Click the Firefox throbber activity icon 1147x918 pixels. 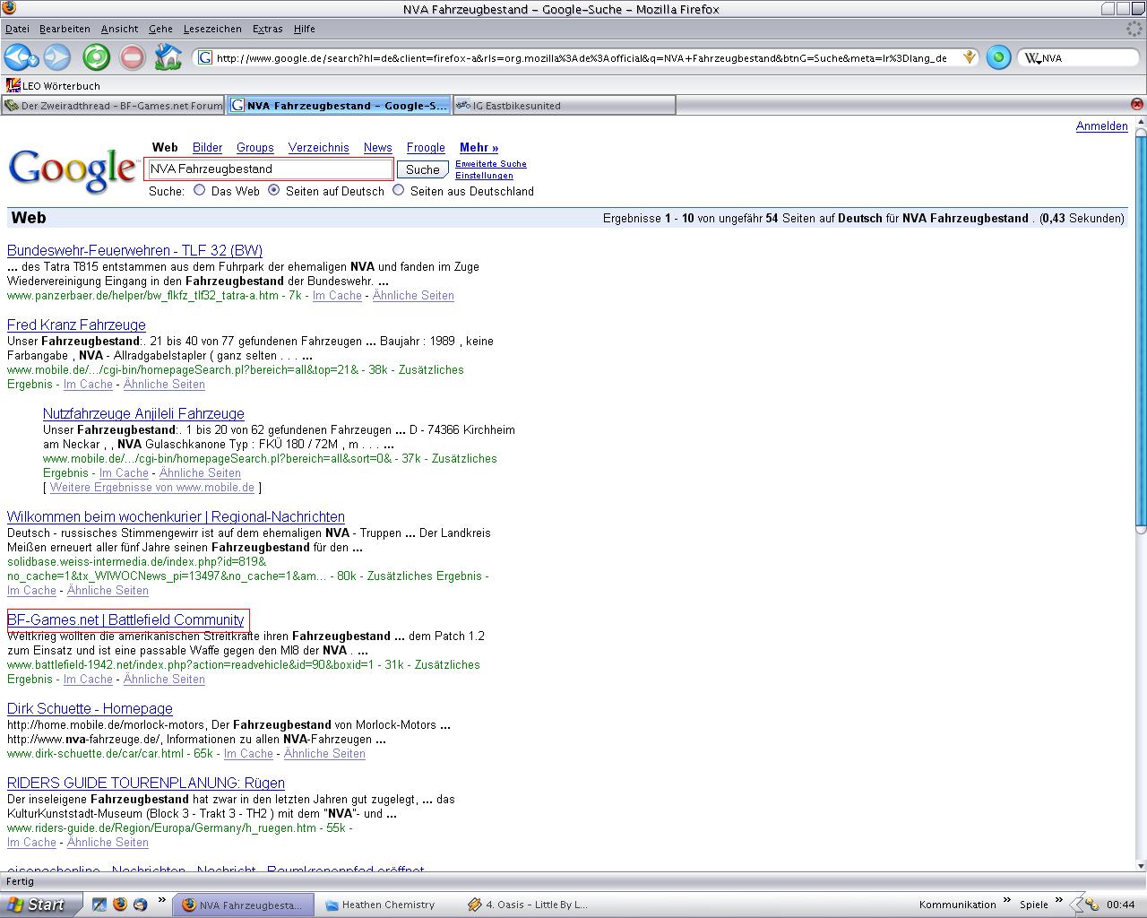1134,29
